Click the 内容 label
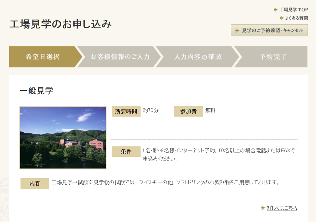Screen dimensions: 316x222 35,183
